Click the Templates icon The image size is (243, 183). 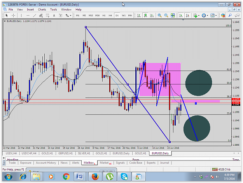click(x=212, y=15)
